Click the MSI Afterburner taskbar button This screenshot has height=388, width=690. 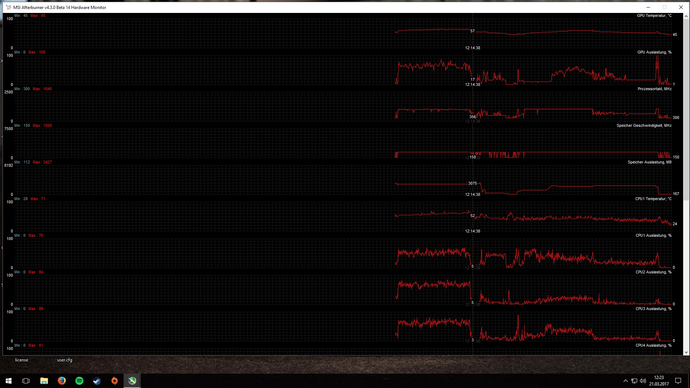[132, 381]
